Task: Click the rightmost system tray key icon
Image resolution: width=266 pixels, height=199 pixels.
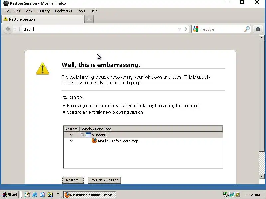Action: click(237, 195)
